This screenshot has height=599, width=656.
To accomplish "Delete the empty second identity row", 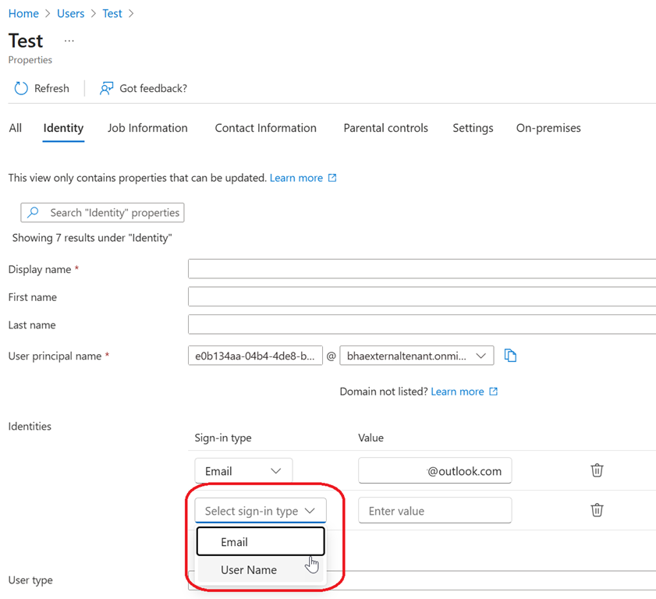I will coord(597,510).
